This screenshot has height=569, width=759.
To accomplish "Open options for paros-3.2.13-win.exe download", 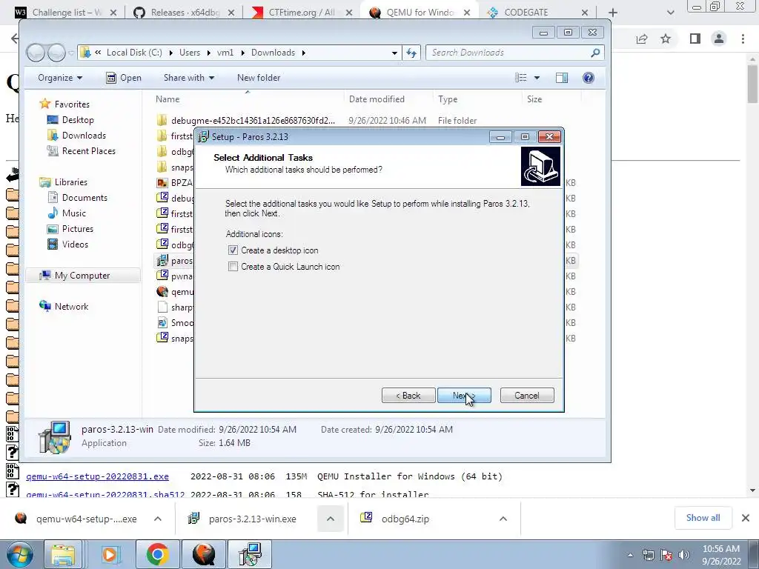I will click(331, 519).
